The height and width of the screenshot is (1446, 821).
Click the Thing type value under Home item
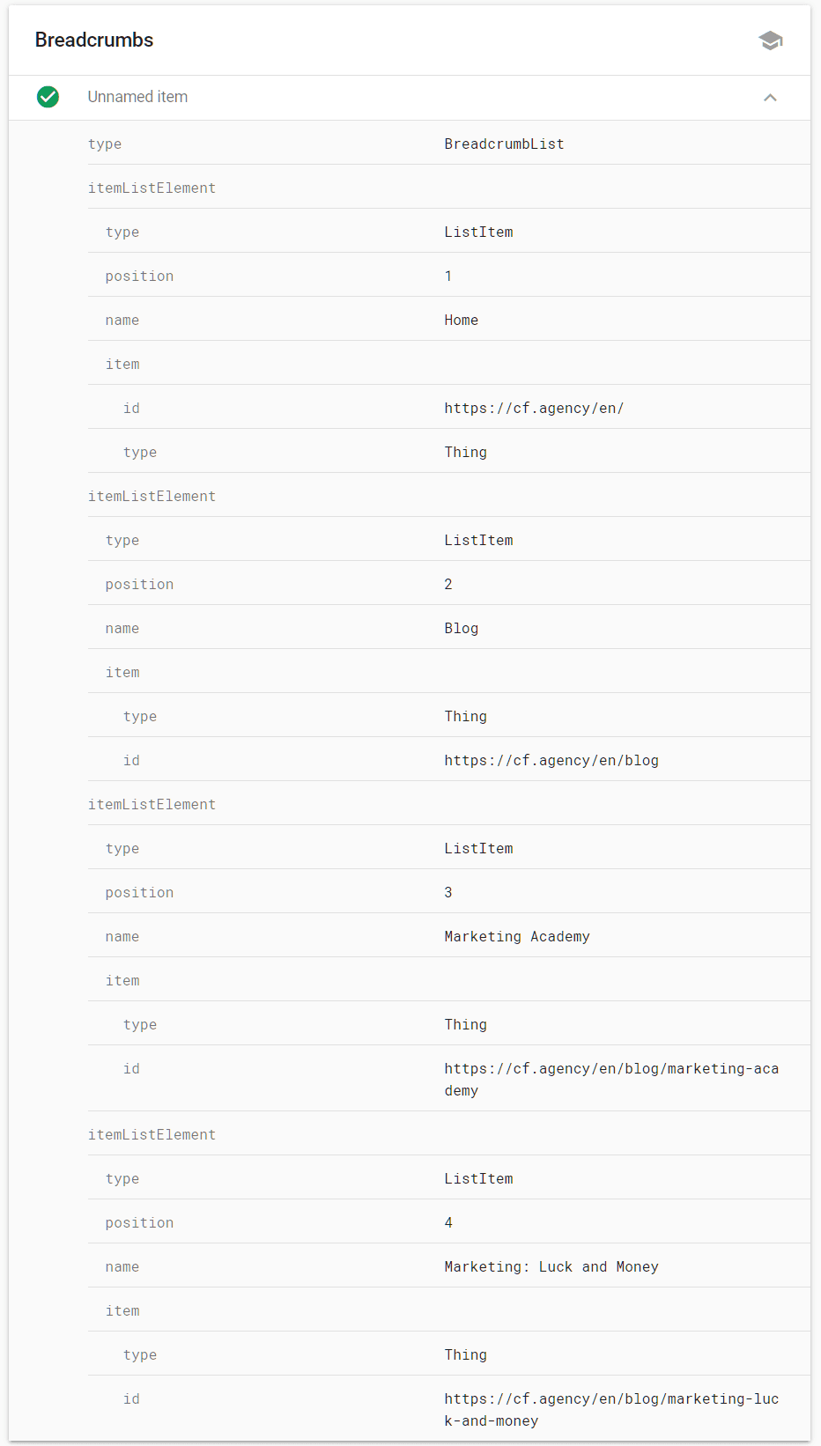[465, 452]
